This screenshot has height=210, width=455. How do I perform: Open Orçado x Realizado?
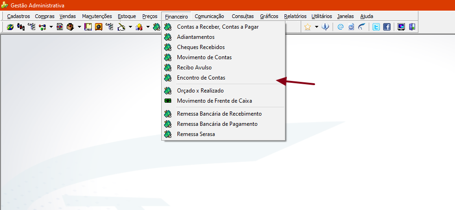pyautogui.click(x=223, y=91)
